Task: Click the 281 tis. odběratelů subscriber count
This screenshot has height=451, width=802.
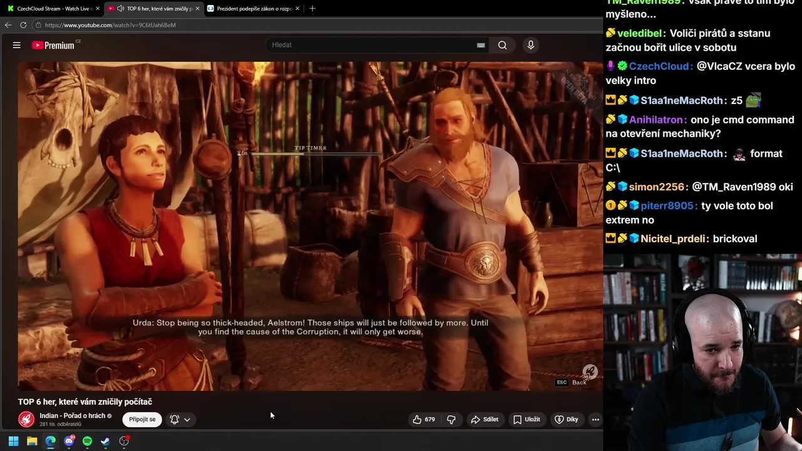Action: (60, 424)
